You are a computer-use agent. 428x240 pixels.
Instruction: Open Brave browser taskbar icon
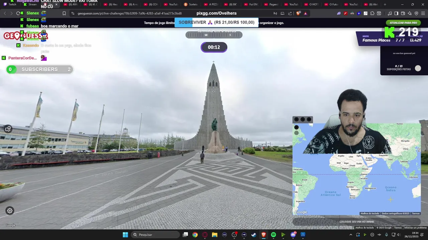click(263, 235)
